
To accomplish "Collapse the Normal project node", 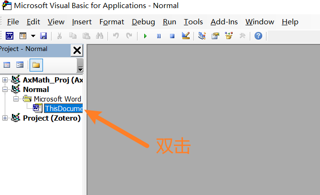I will (5, 90).
